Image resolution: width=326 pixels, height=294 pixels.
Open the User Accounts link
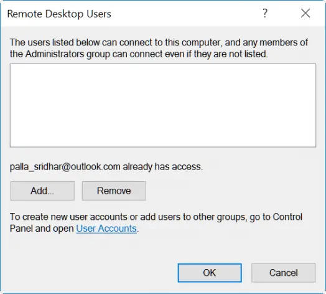click(x=106, y=229)
